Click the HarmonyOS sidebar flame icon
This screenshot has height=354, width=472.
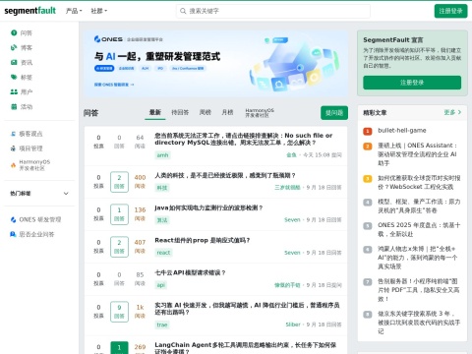(x=13, y=165)
